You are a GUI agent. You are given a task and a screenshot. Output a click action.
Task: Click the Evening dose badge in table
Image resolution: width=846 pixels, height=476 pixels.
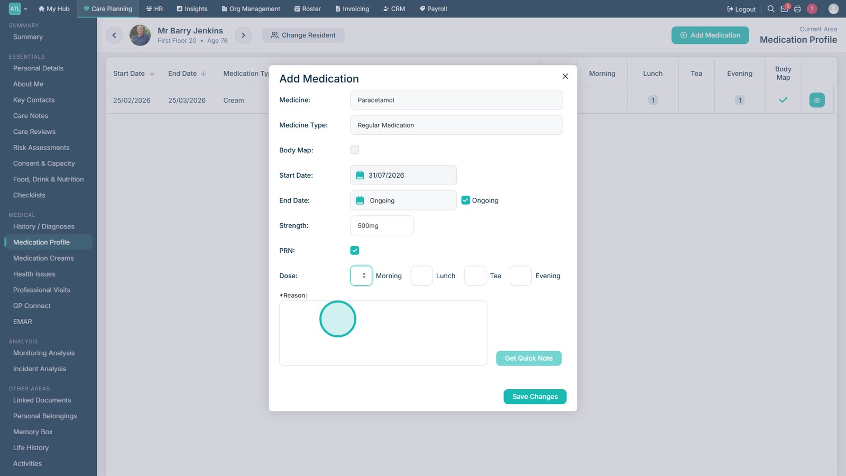click(x=740, y=100)
